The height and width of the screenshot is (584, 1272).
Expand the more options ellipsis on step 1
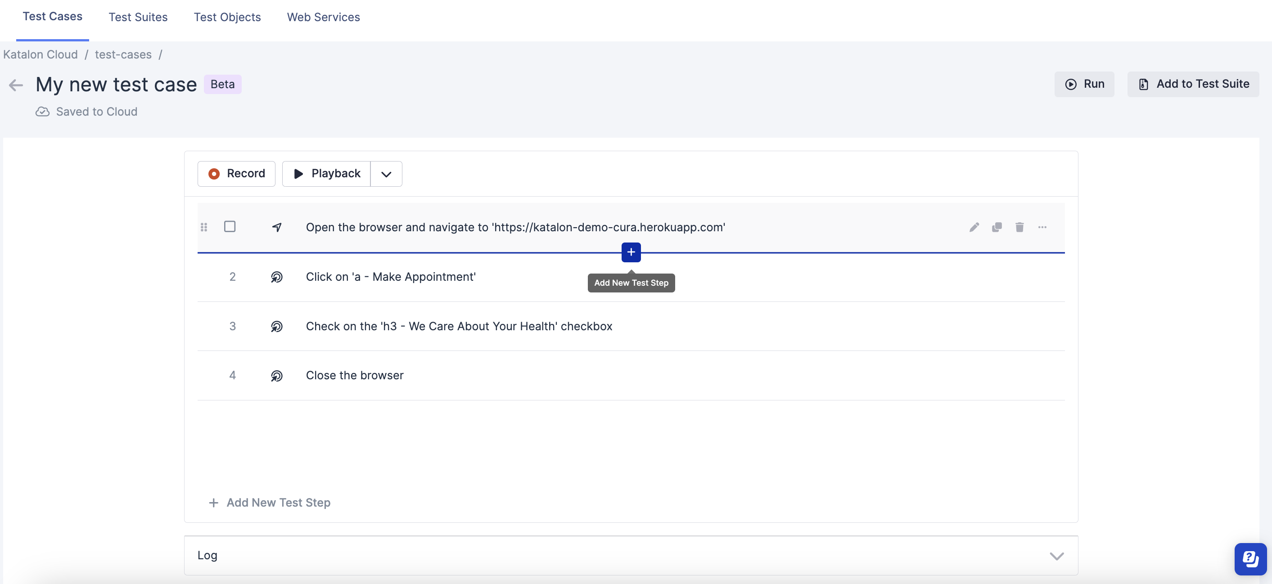pyautogui.click(x=1042, y=227)
